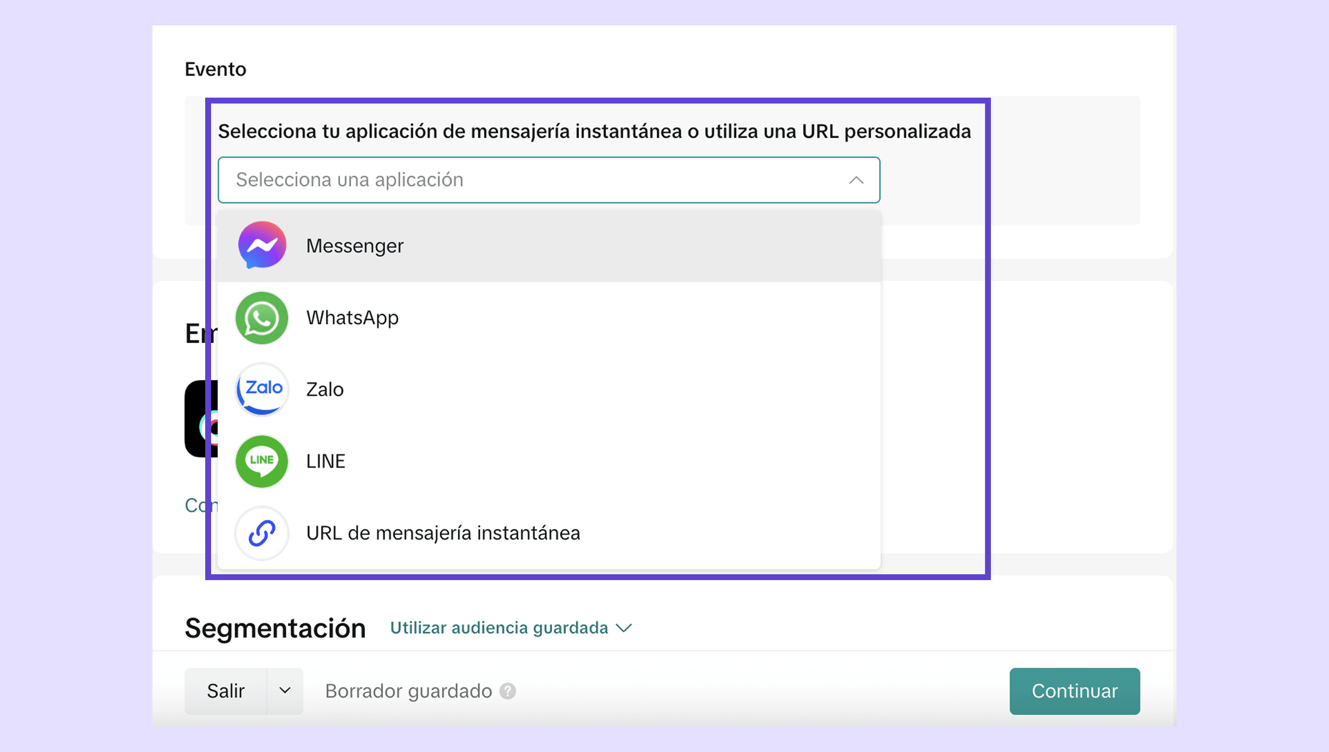Click the chain link URL icon
Viewport: 1329px width, 752px height.
(261, 533)
